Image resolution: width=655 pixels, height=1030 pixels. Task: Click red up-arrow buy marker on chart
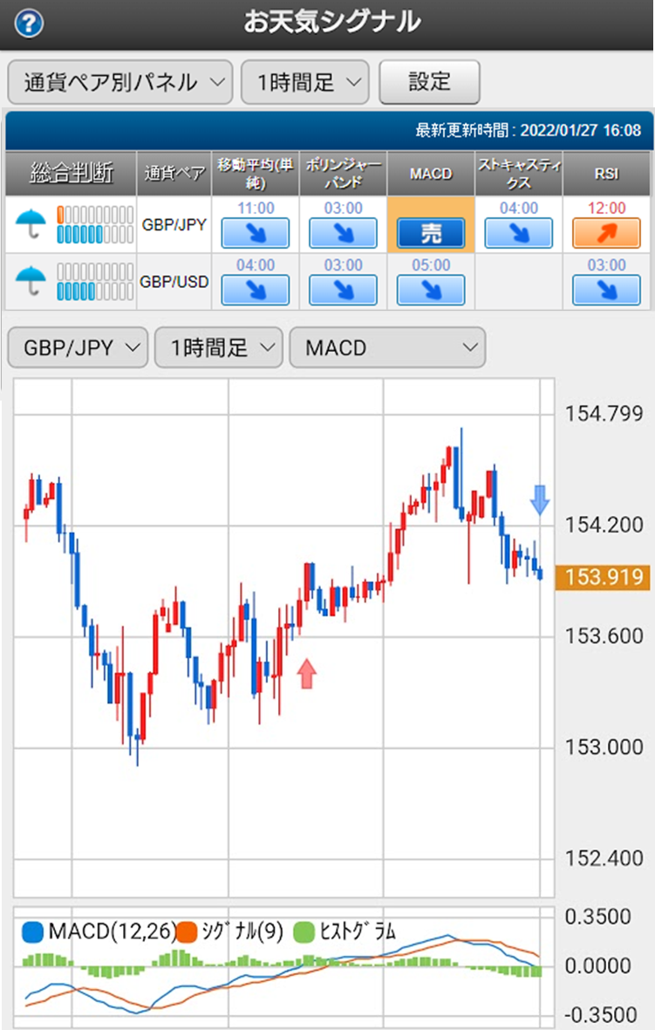(306, 673)
